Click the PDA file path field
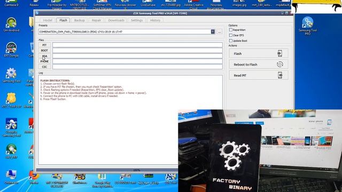342x192 pixels. [x=137, y=55]
